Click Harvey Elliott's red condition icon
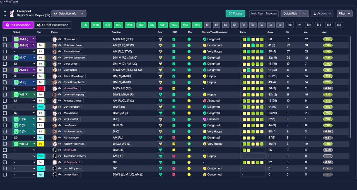This screenshot has height=190, width=357. click(x=161, y=88)
